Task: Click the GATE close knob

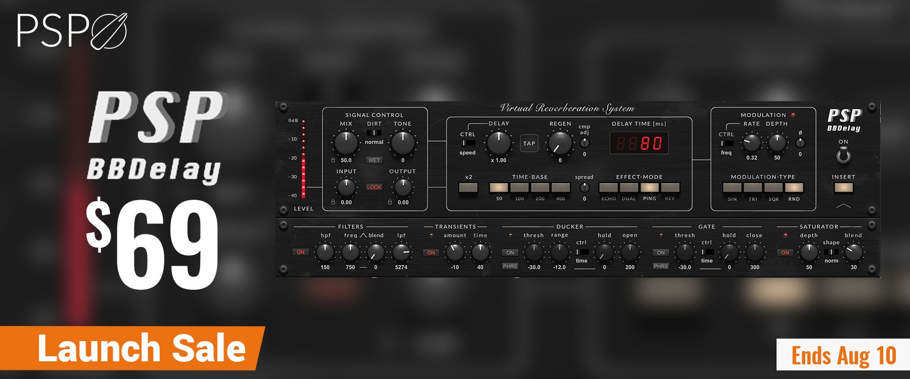Action: coord(754,252)
